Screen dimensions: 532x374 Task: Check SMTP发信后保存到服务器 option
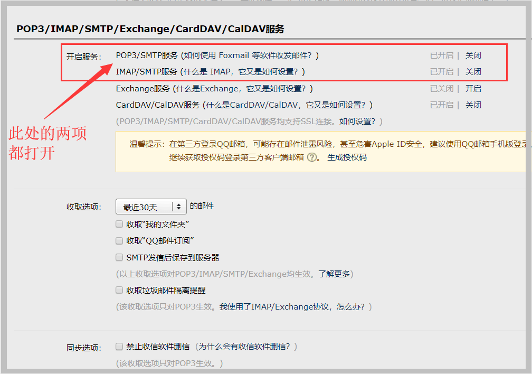coord(119,257)
